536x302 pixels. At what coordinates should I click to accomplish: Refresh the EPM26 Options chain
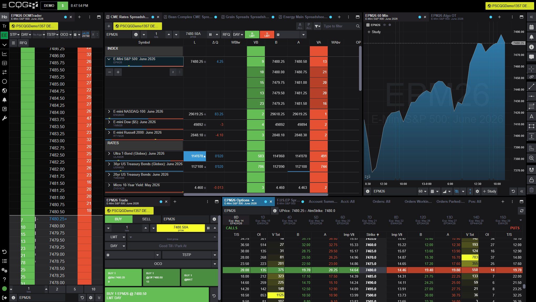click(x=522, y=211)
